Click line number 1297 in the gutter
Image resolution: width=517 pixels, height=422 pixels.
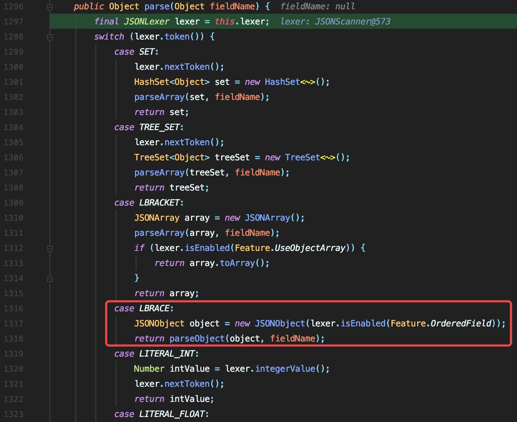(13, 22)
